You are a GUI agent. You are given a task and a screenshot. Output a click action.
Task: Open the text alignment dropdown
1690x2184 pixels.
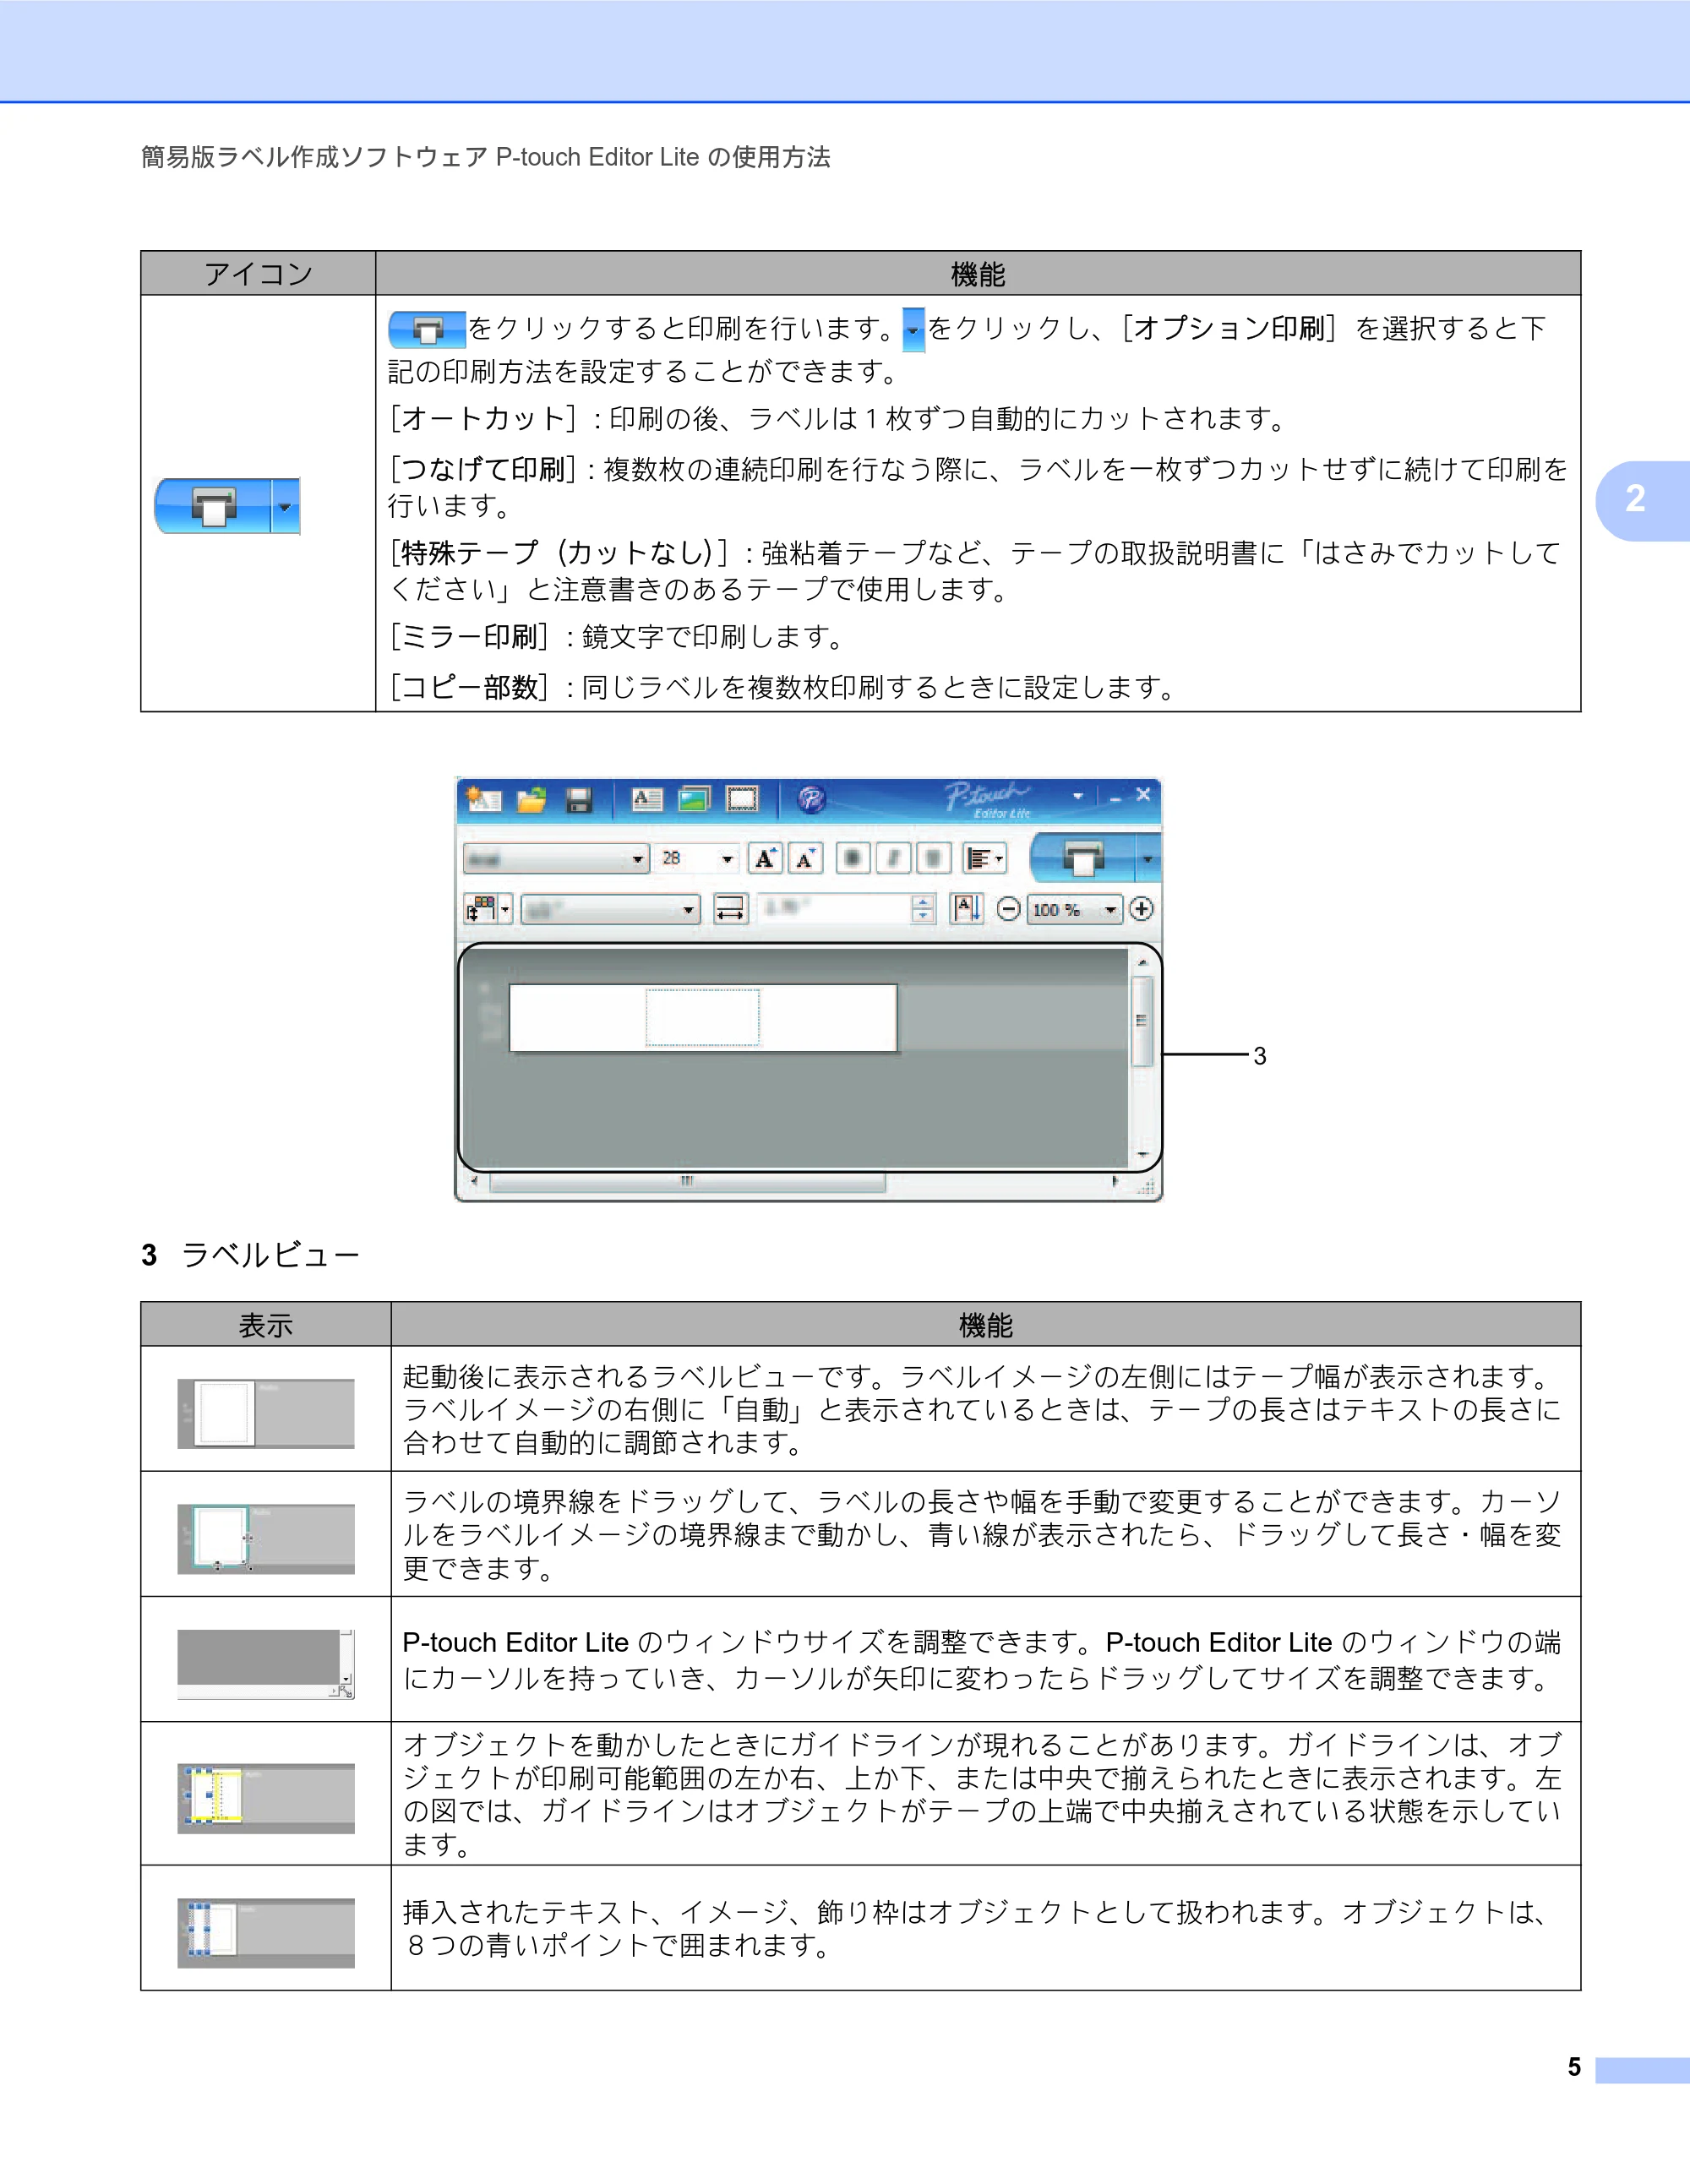pos(984,859)
